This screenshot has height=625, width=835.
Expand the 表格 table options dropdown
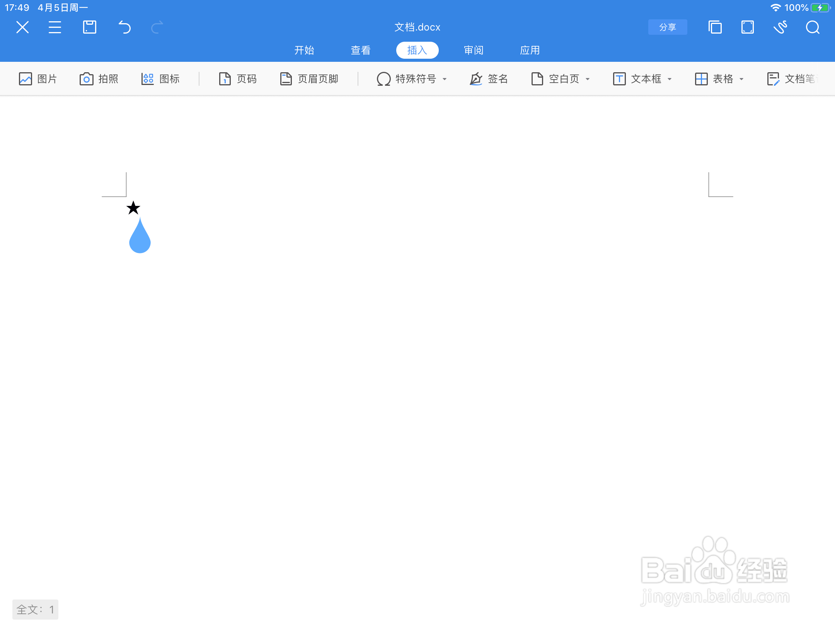click(x=741, y=79)
